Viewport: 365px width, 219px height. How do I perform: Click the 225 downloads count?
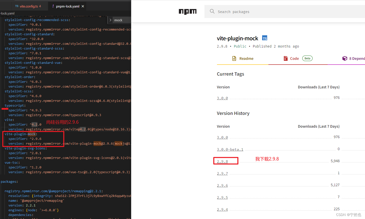click(337, 209)
